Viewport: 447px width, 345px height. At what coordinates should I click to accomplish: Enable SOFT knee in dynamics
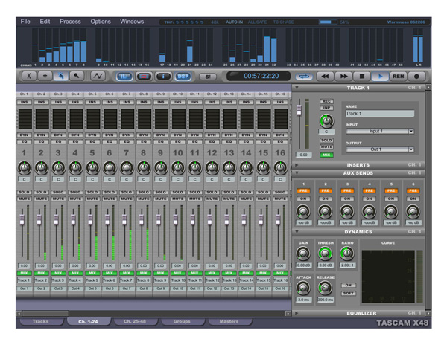pos(349,293)
